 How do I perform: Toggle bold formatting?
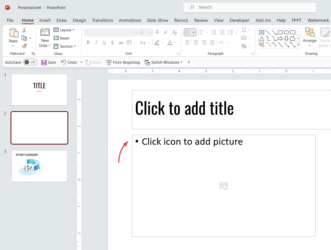coord(88,42)
